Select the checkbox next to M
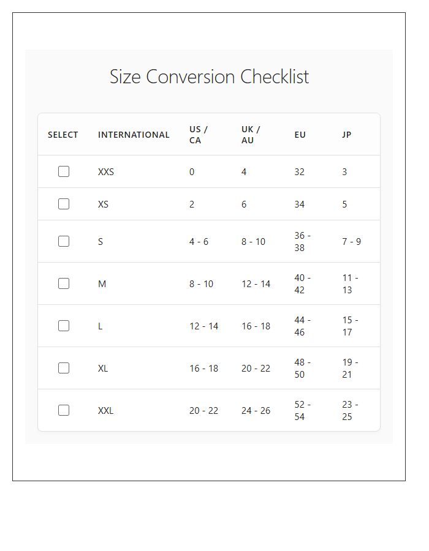Viewport: 429px width, 551px height. [64, 283]
